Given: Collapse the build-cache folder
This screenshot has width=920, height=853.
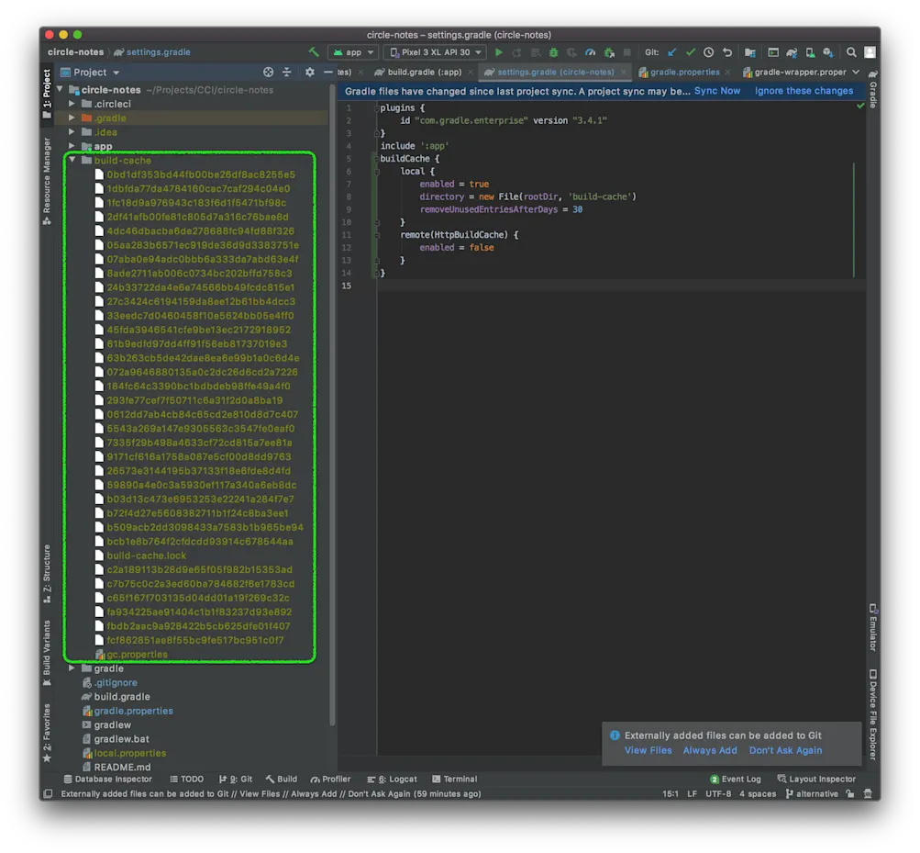Looking at the screenshot, I should (x=73, y=160).
